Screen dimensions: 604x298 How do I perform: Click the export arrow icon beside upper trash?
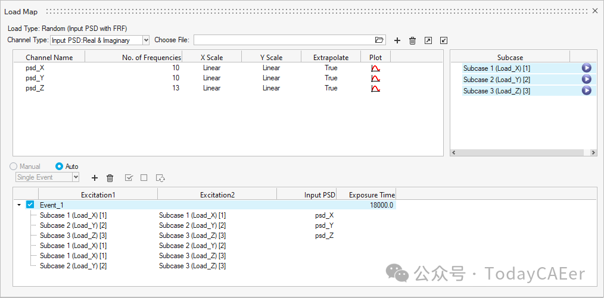(x=428, y=40)
